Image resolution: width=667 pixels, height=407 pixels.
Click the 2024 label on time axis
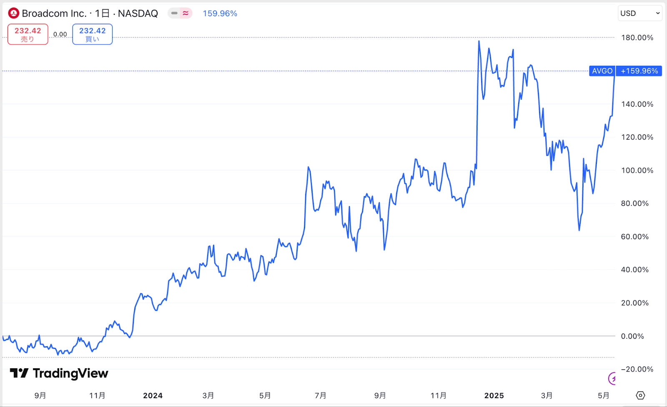(x=153, y=395)
